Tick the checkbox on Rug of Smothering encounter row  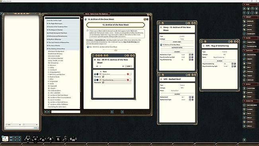point(130,80)
